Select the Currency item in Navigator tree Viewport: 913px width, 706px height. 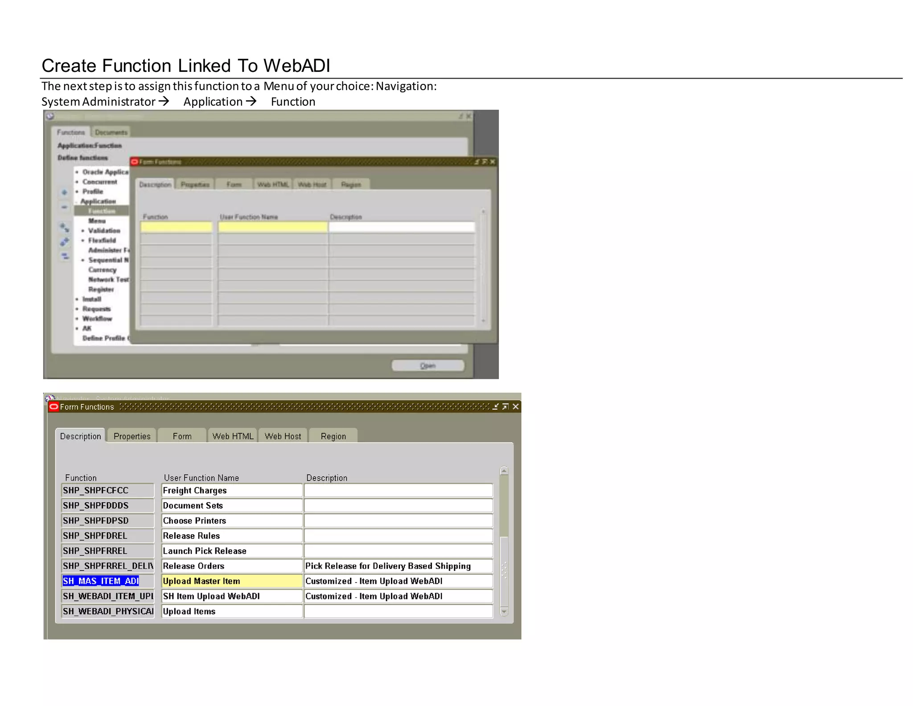click(102, 270)
